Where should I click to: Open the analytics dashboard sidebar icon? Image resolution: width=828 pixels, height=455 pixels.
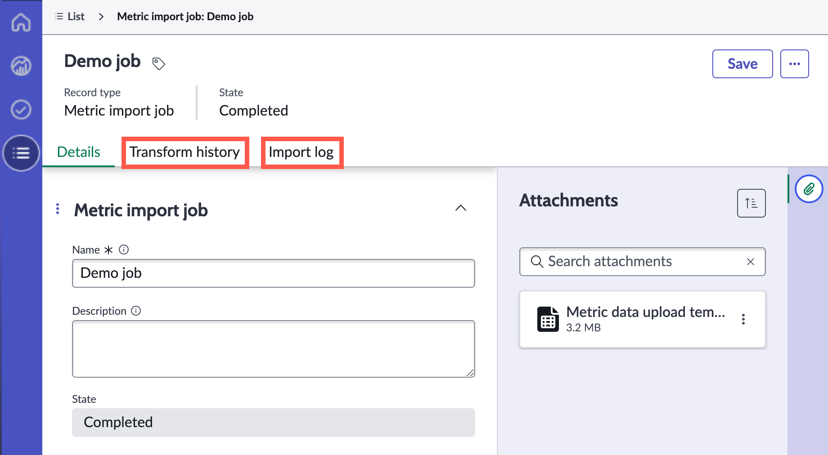21,66
